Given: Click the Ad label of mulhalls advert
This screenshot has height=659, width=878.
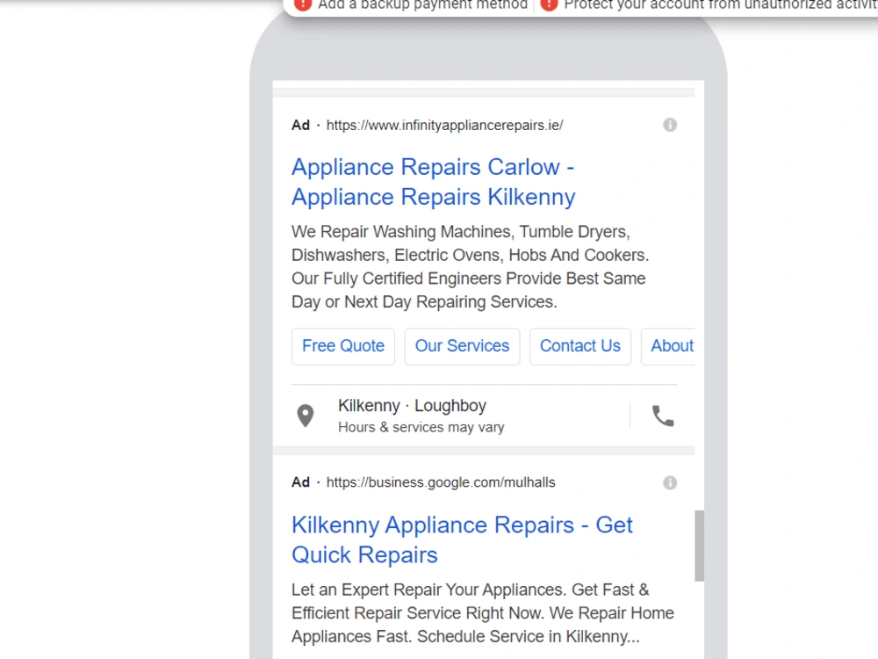Looking at the screenshot, I should point(300,482).
